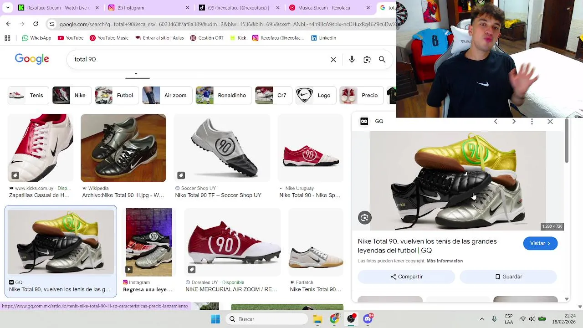Open YouTube bookmark
Image resolution: width=583 pixels, height=328 pixels.
click(71, 38)
